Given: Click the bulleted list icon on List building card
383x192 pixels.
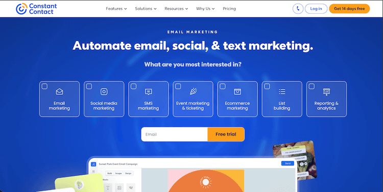Looking at the screenshot, I should pos(282,92).
